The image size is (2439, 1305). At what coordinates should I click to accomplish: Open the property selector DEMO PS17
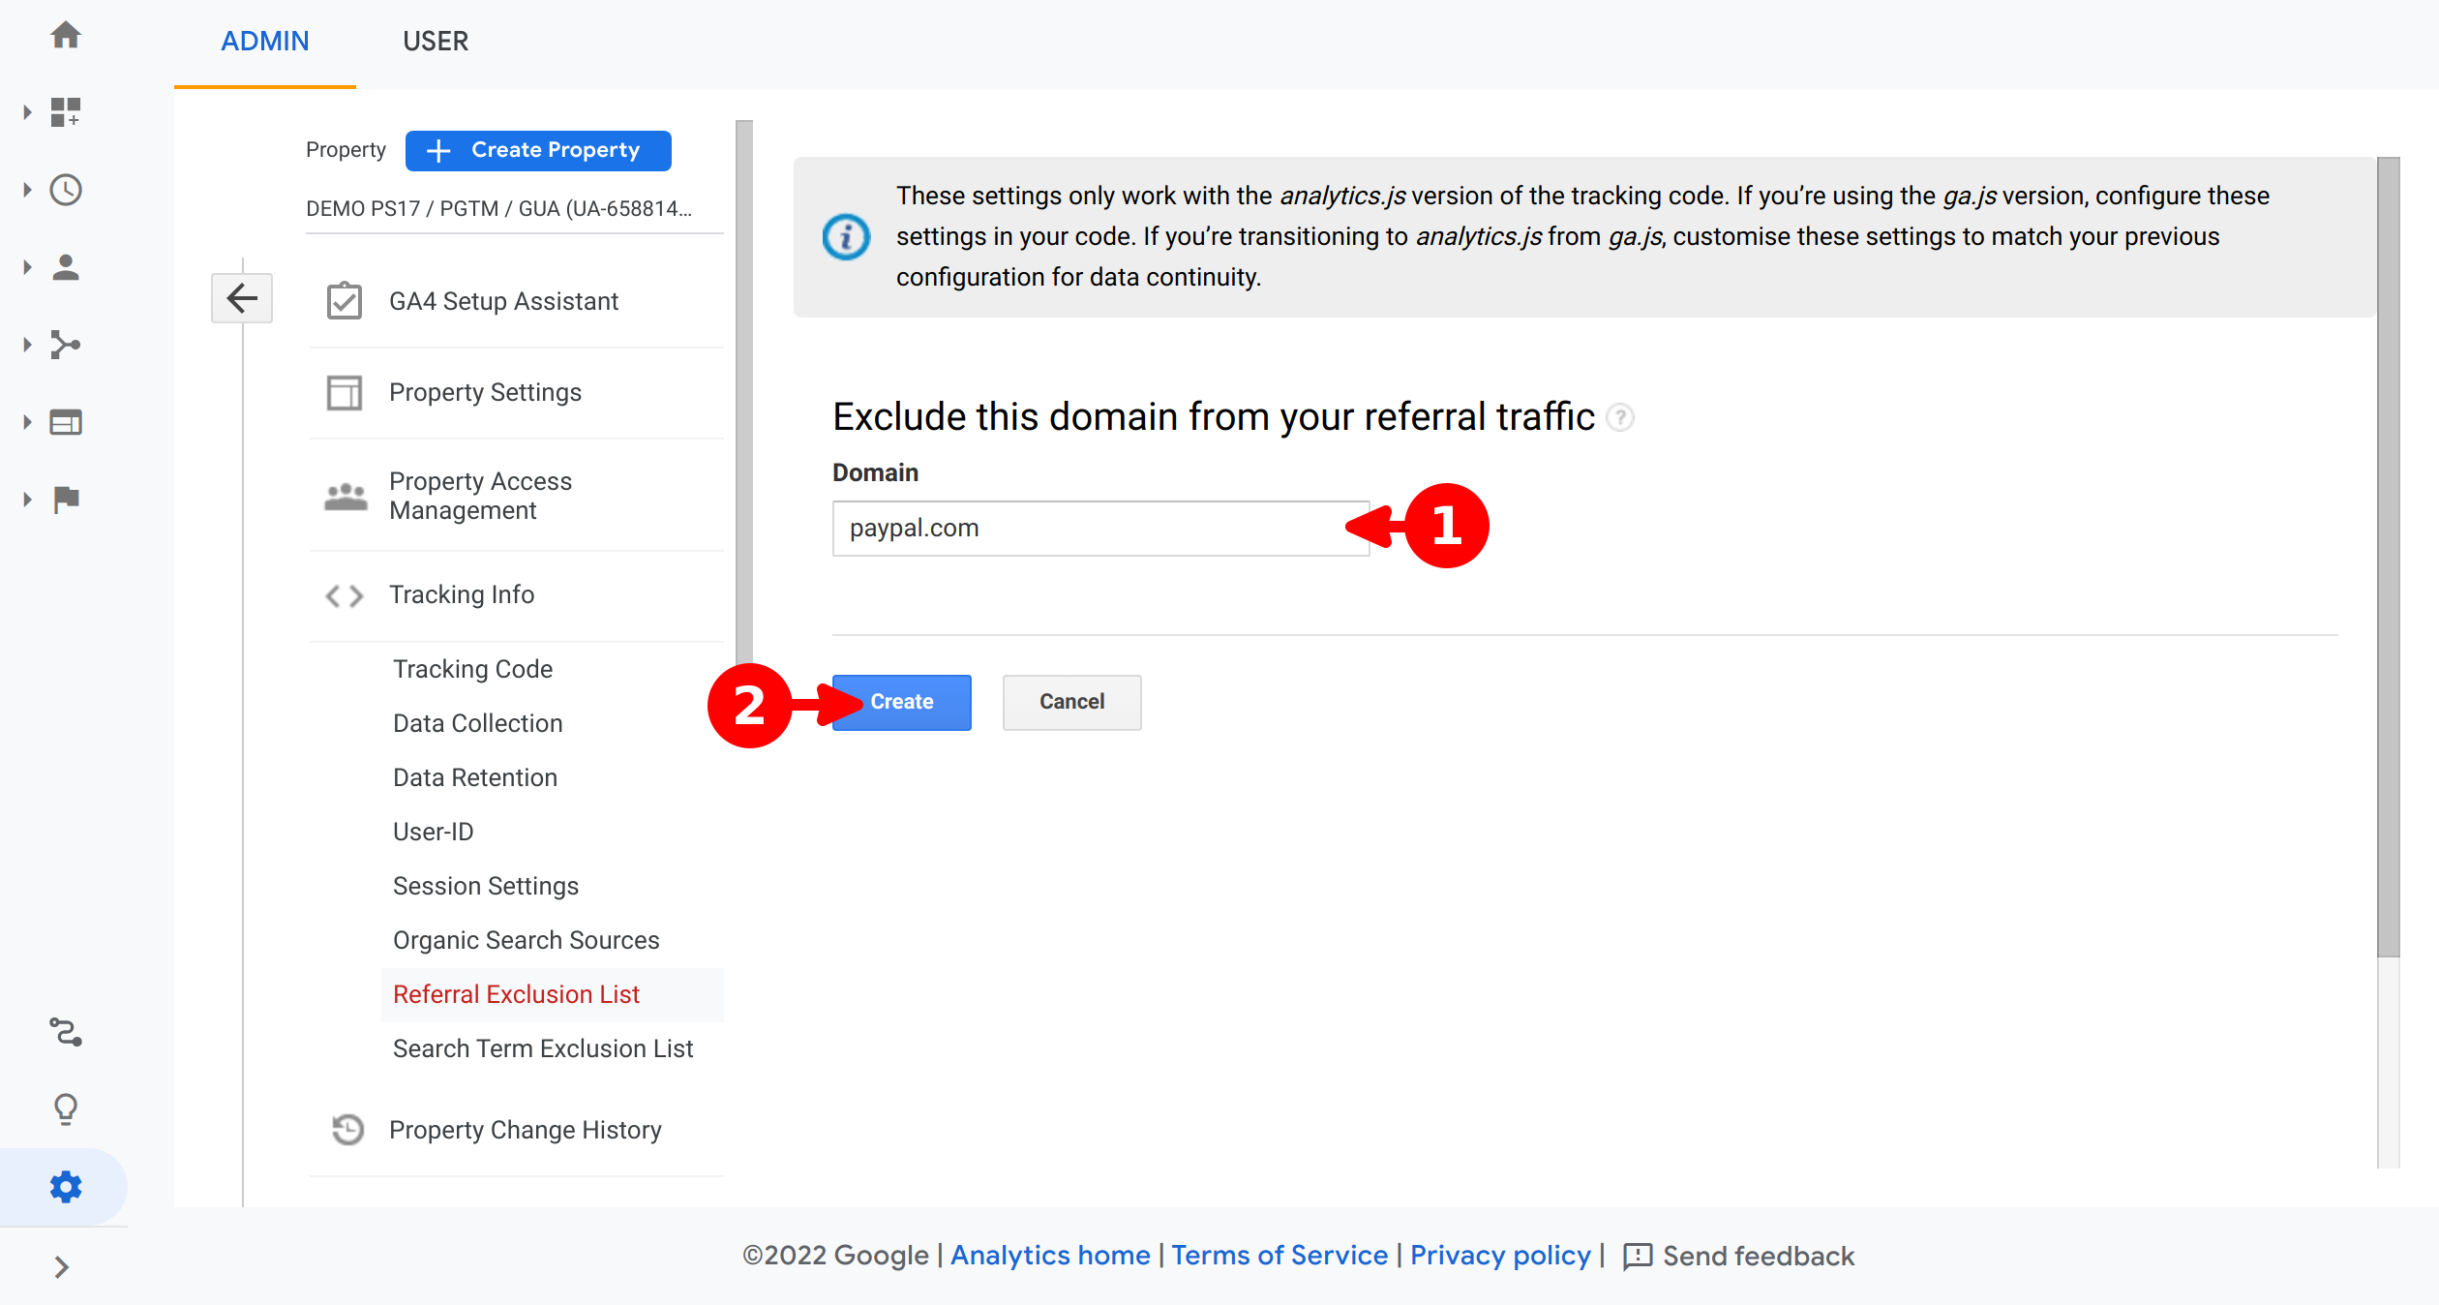coord(499,209)
